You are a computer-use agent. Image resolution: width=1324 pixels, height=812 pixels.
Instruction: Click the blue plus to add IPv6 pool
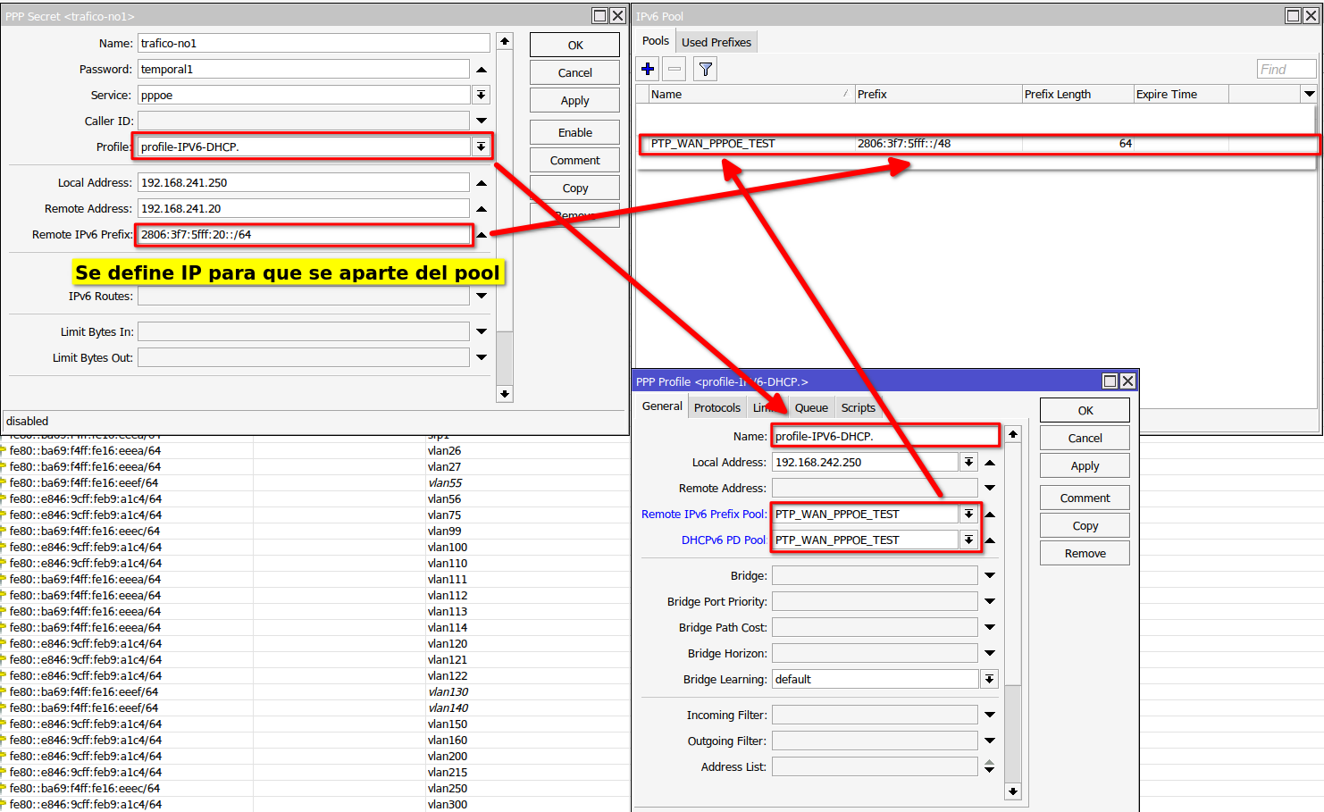pyautogui.click(x=648, y=69)
